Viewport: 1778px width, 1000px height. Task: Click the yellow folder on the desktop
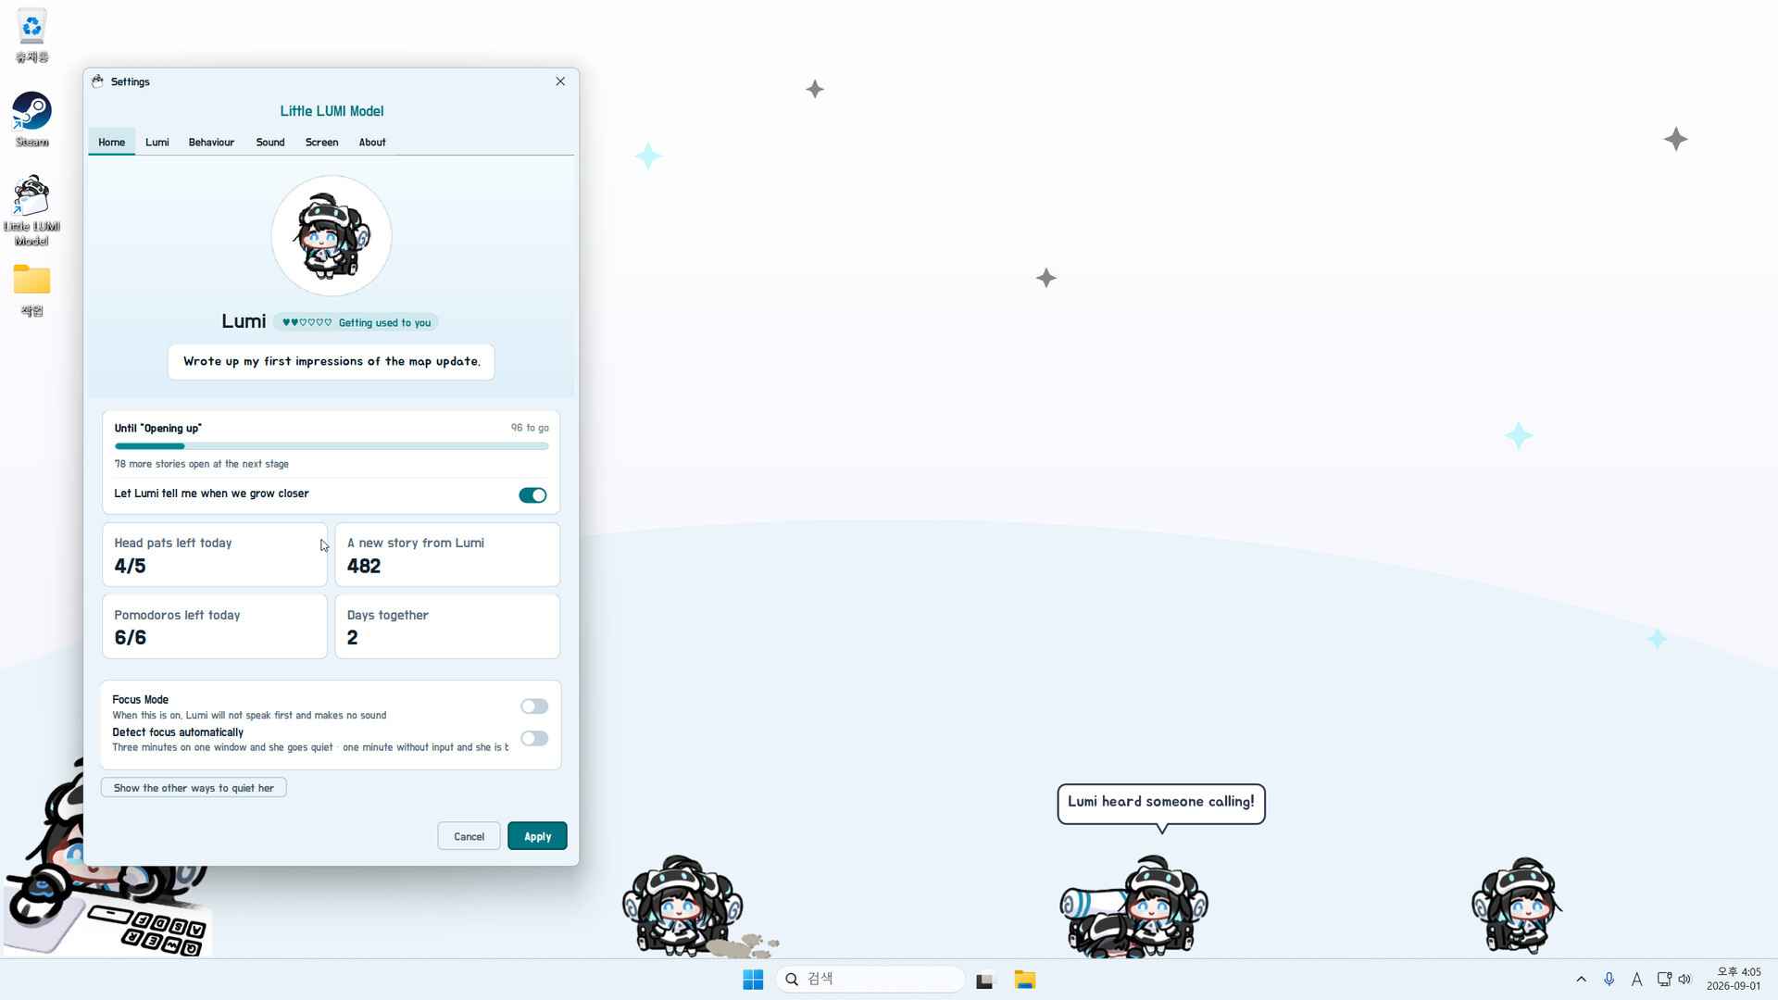pyautogui.click(x=31, y=290)
